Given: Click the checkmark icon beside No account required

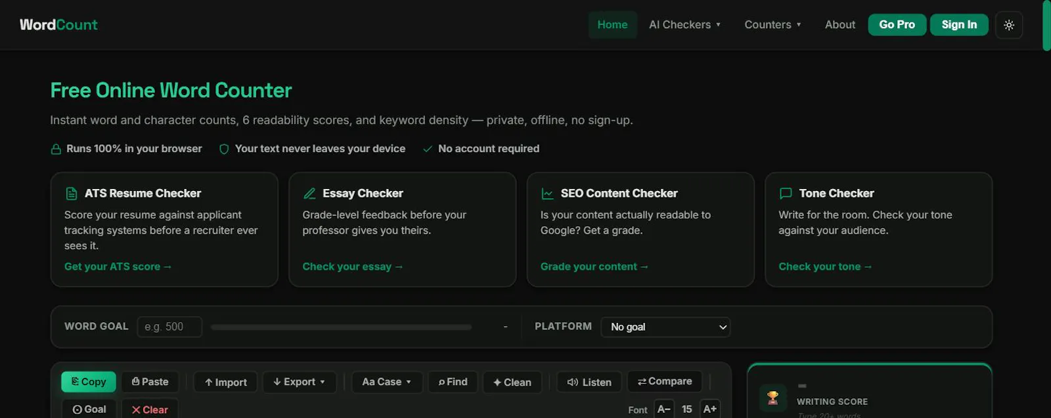Looking at the screenshot, I should pos(428,150).
